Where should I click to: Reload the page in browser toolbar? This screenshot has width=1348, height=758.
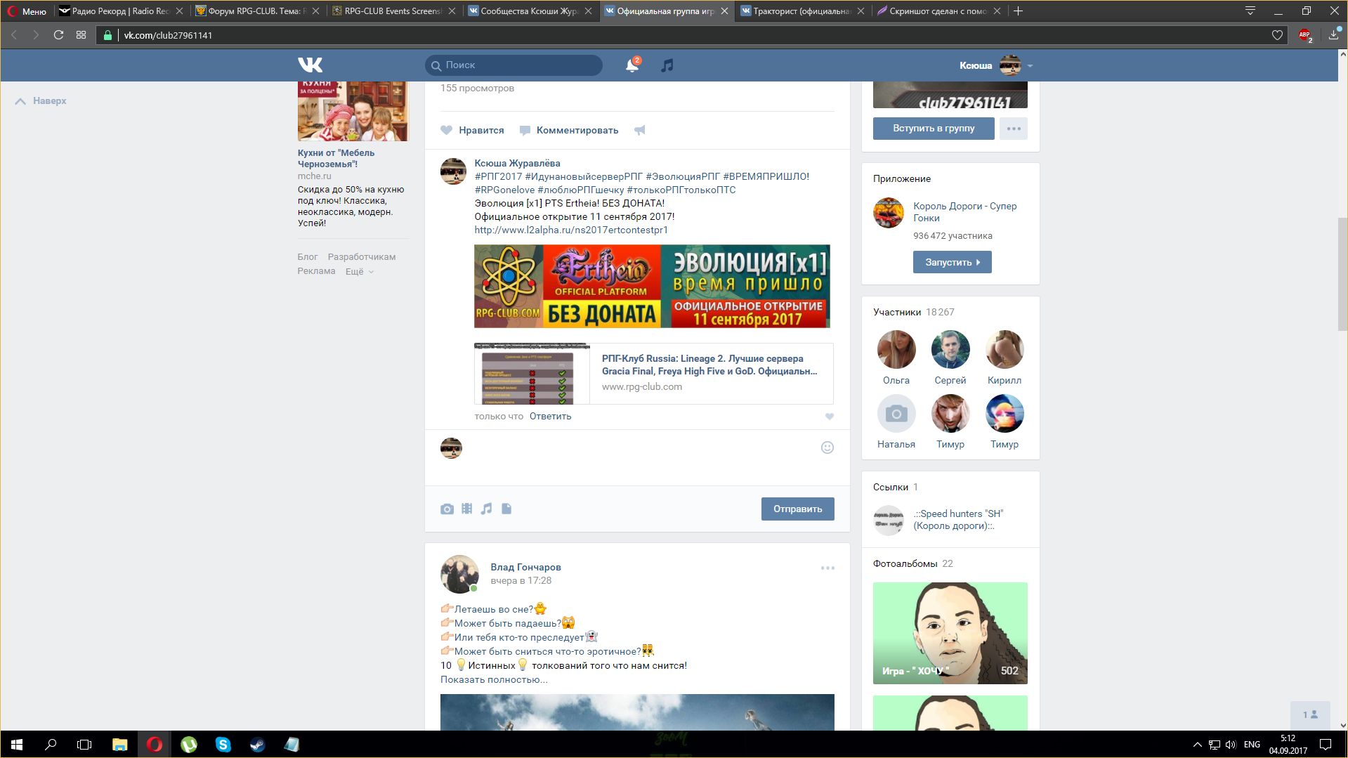(x=58, y=35)
